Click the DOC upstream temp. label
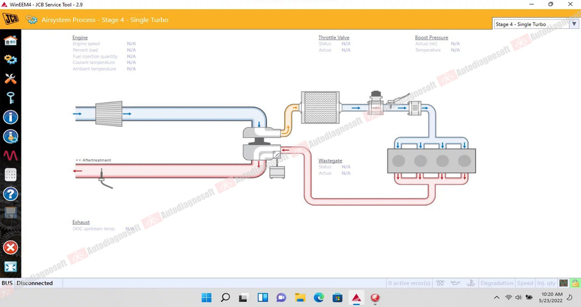581x307 pixels. [94, 229]
